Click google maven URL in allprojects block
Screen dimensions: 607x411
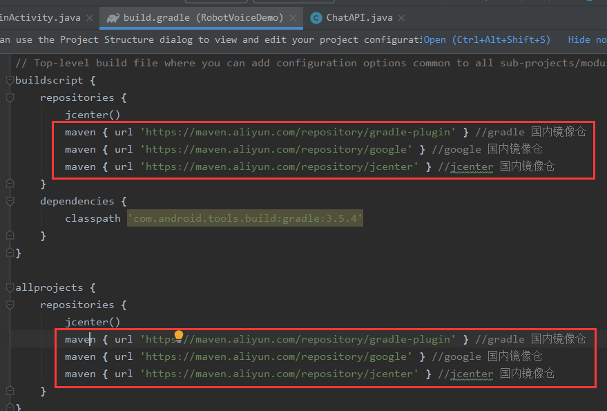(276, 356)
